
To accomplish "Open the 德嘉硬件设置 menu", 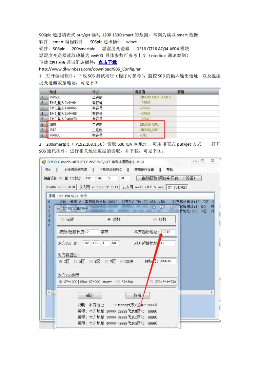I will click(x=144, y=170).
